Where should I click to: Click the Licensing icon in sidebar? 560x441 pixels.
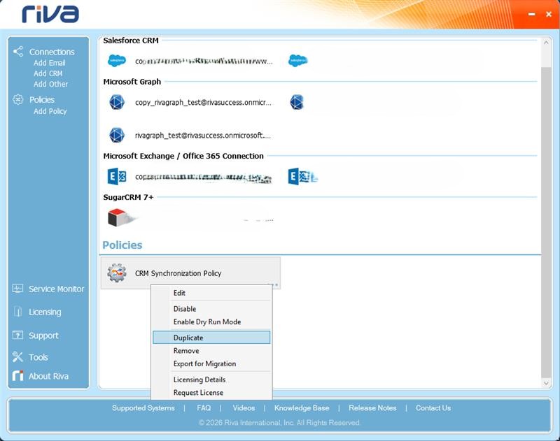[17, 312]
